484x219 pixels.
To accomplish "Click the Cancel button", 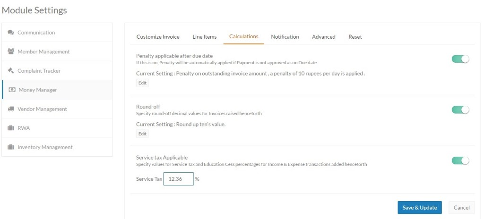I will [x=461, y=208].
